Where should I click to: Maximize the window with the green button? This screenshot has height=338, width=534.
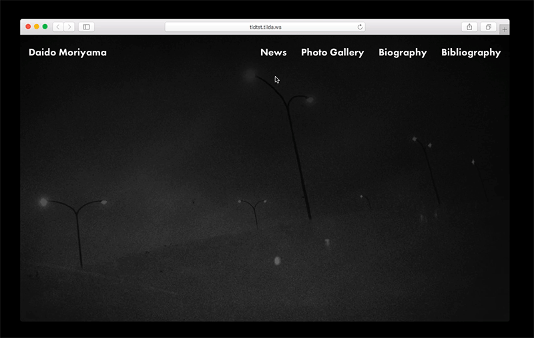pyautogui.click(x=45, y=27)
